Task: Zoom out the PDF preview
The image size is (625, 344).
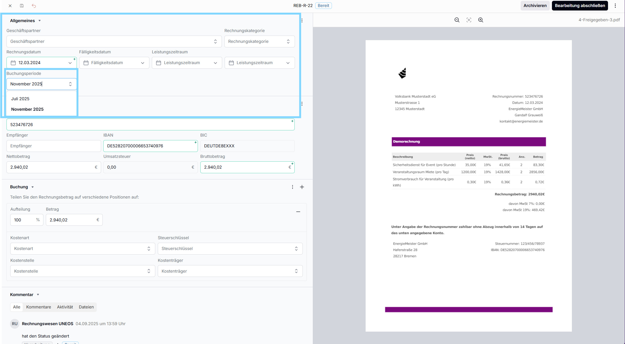Action: point(457,20)
